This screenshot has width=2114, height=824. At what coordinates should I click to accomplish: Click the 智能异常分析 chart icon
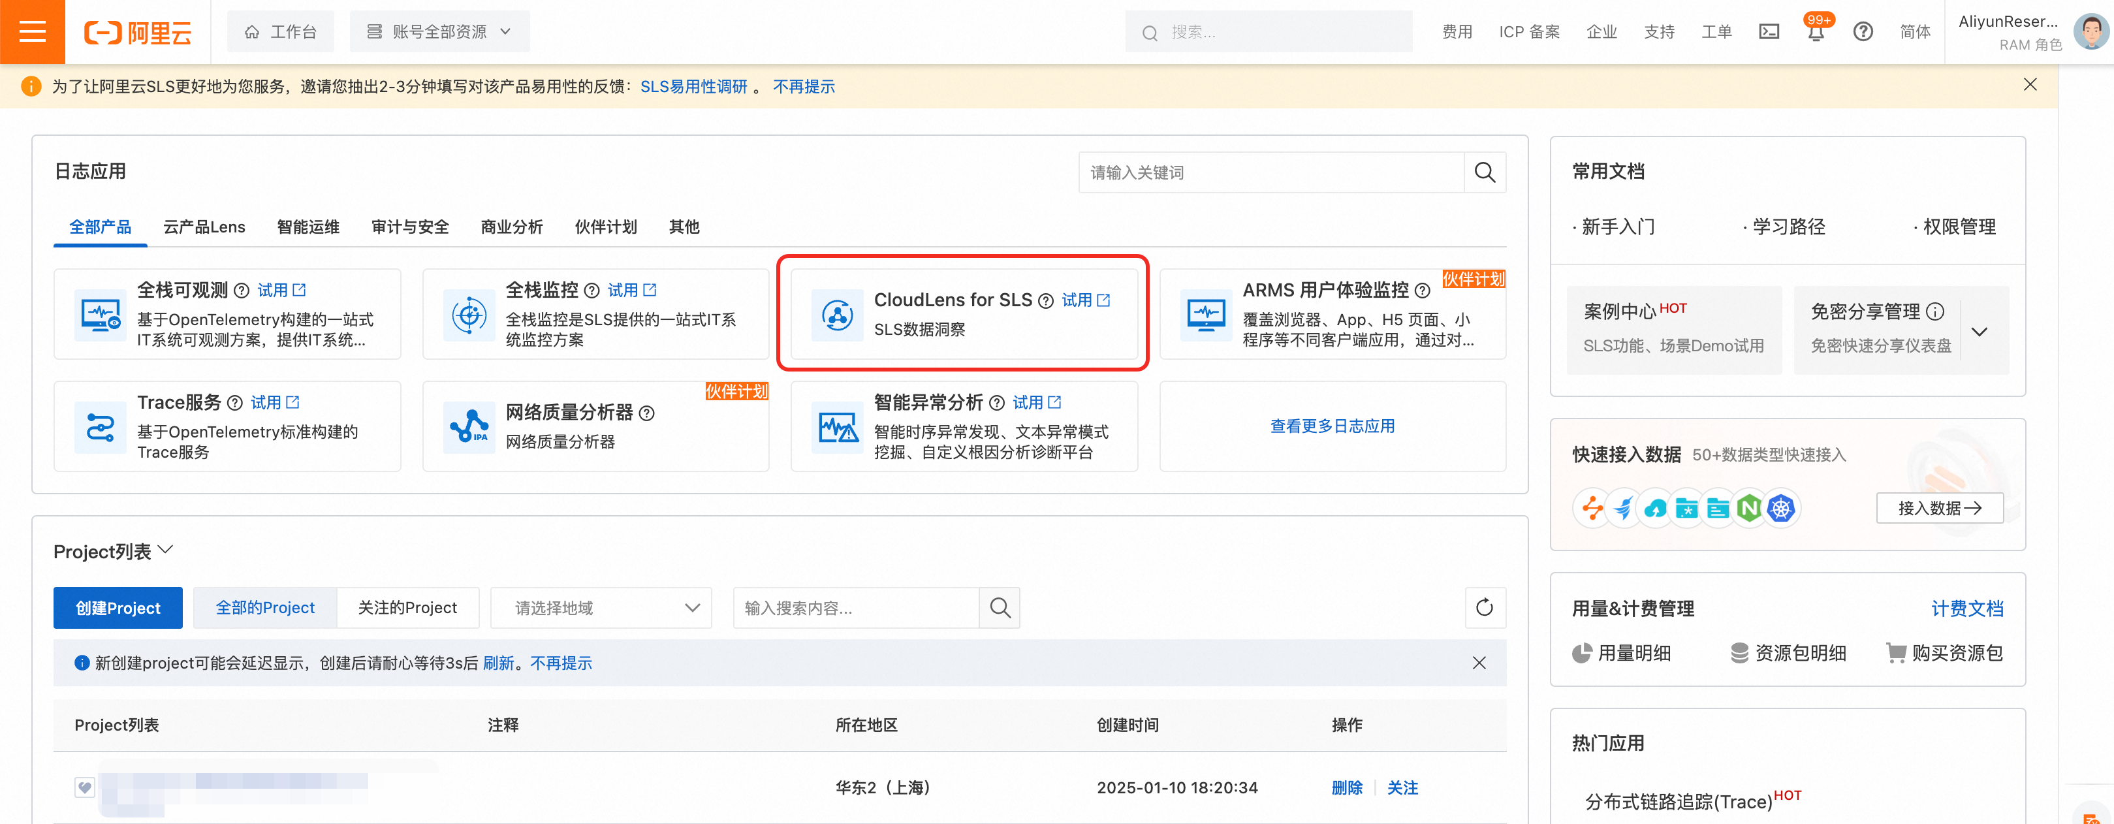[x=837, y=427]
